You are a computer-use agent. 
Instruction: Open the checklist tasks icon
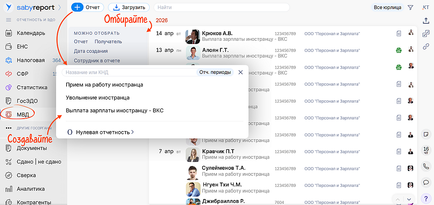click(x=426, y=33)
